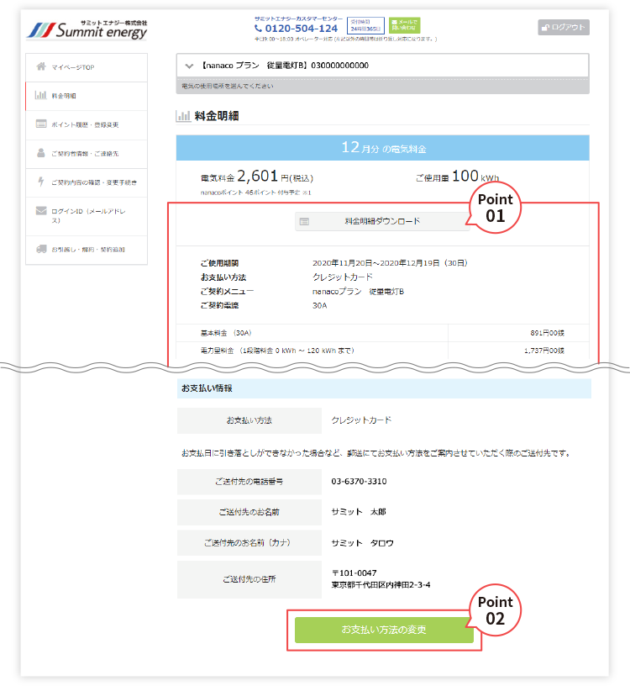The image size is (630, 686).
Task: Click the Point 01 callout bubble
Action: pyautogui.click(x=495, y=208)
